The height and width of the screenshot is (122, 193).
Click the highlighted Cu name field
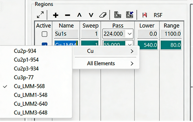coord(66,44)
